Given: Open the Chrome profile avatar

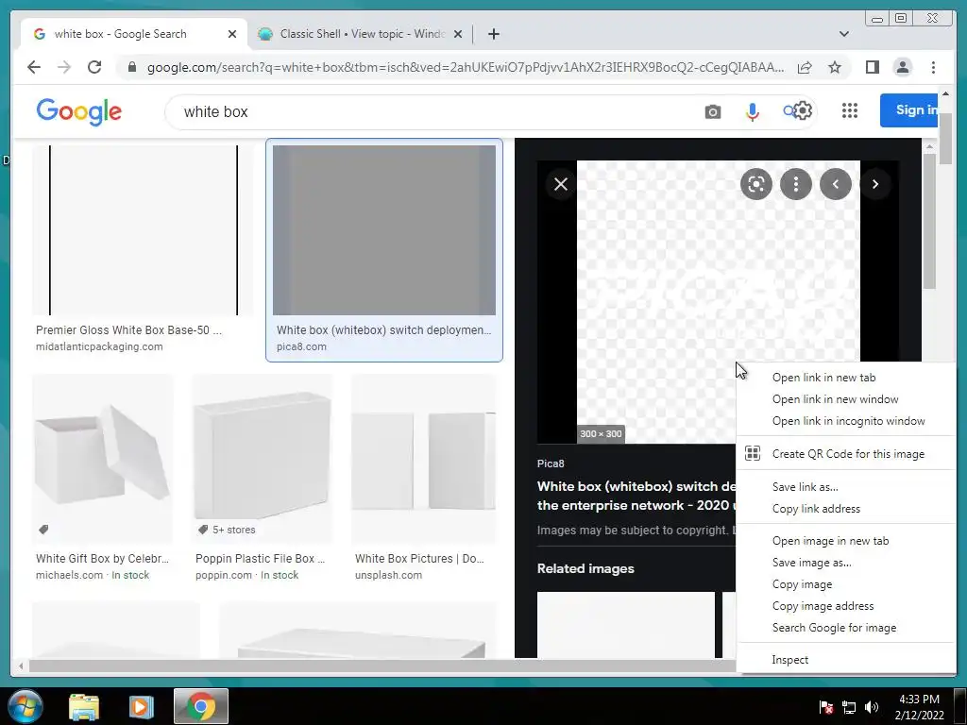Looking at the screenshot, I should click(902, 67).
